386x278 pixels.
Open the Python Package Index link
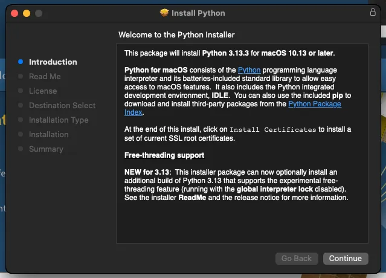coord(315,104)
